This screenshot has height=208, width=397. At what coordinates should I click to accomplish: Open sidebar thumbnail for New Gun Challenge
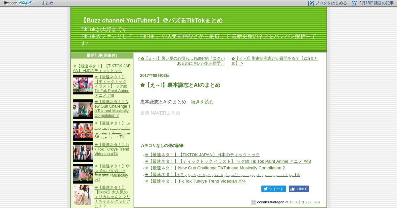[83, 109]
